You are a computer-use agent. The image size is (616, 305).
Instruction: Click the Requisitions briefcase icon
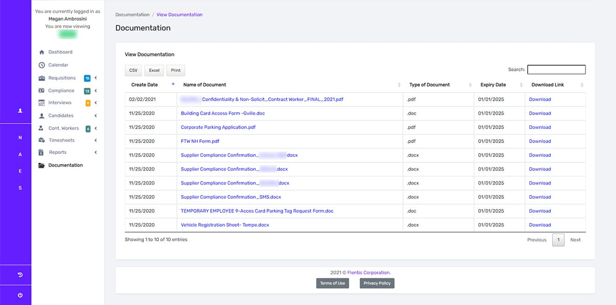click(x=42, y=78)
